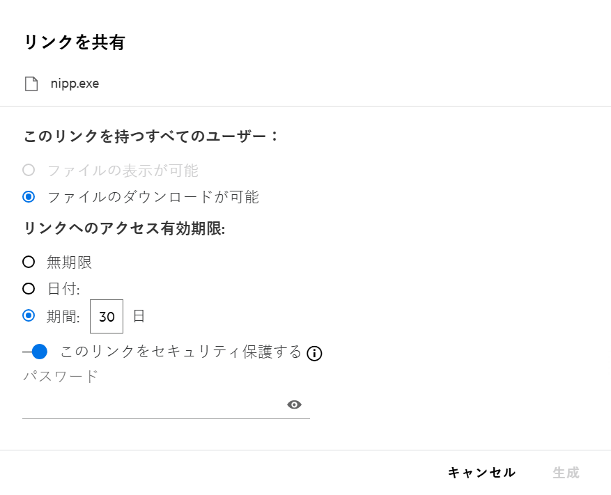Image resolution: width=611 pixels, height=495 pixels.
Task: Show password using the eye icon
Action: (x=294, y=404)
